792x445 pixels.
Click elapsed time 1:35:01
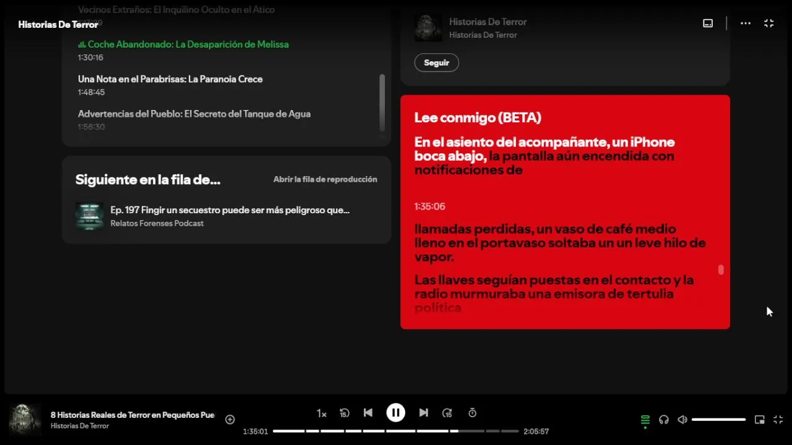256,431
